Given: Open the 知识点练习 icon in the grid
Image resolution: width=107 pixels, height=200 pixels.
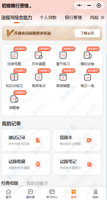Looking at the screenshot, I should (14, 77).
